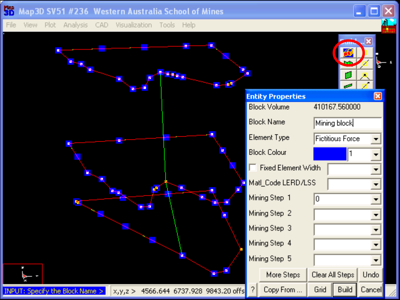Open the File menu
The width and height of the screenshot is (400, 300).
11,25
